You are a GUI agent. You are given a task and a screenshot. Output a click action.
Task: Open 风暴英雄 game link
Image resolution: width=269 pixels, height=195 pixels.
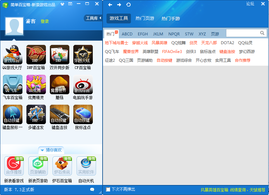[x=159, y=43]
